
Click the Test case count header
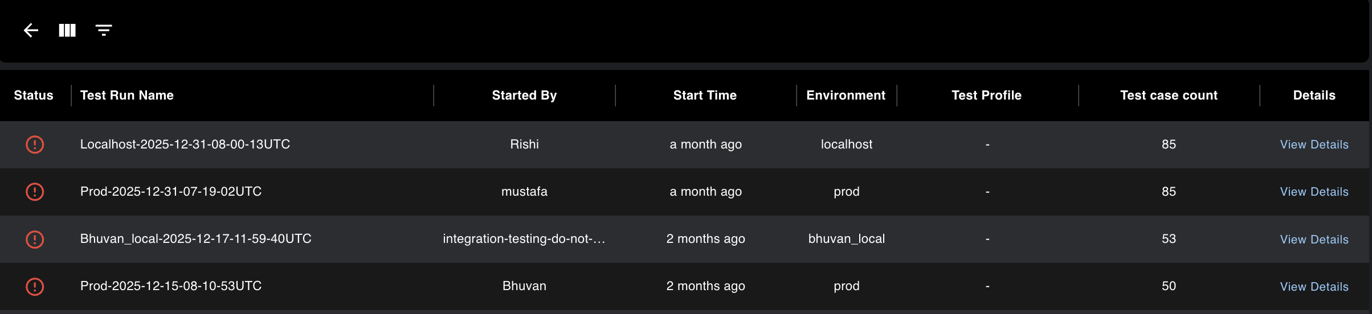(x=1169, y=96)
